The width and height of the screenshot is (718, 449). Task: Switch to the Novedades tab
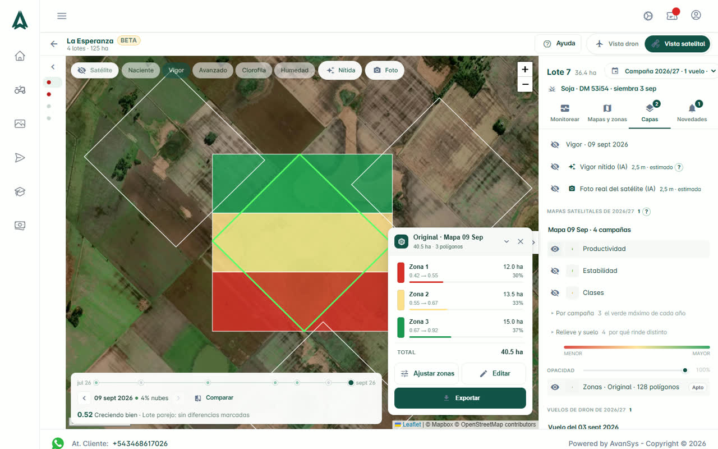(x=692, y=112)
